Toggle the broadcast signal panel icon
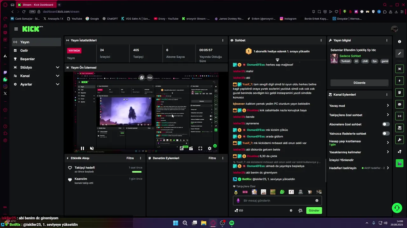This screenshot has height=228, width=407. click(399, 116)
